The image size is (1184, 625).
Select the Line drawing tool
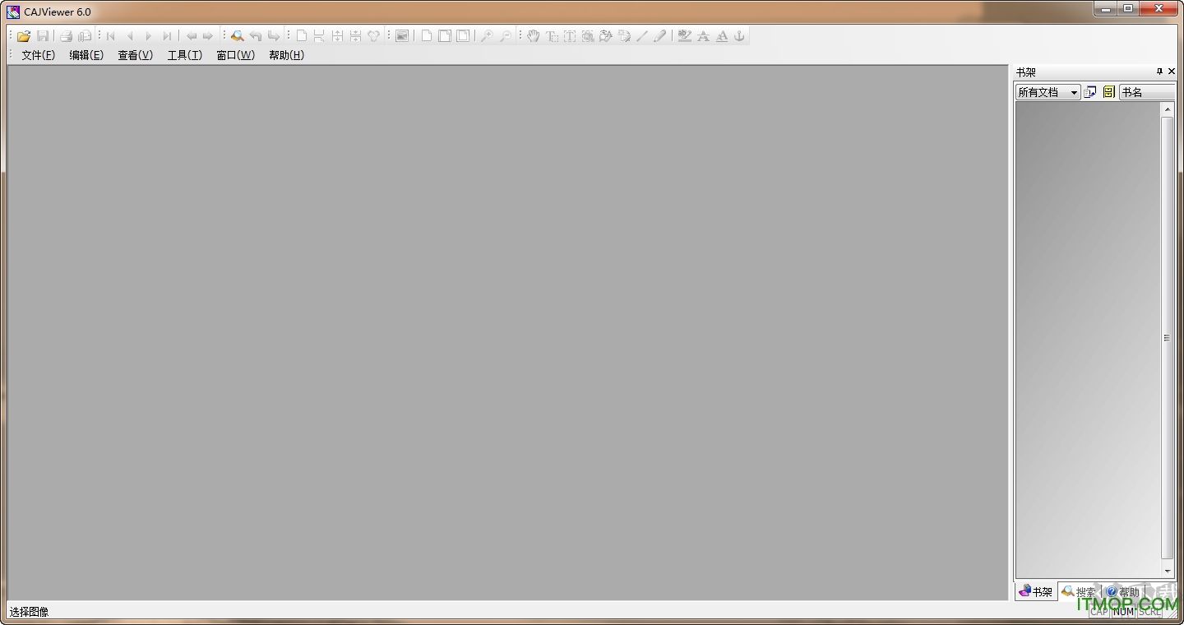tap(642, 36)
